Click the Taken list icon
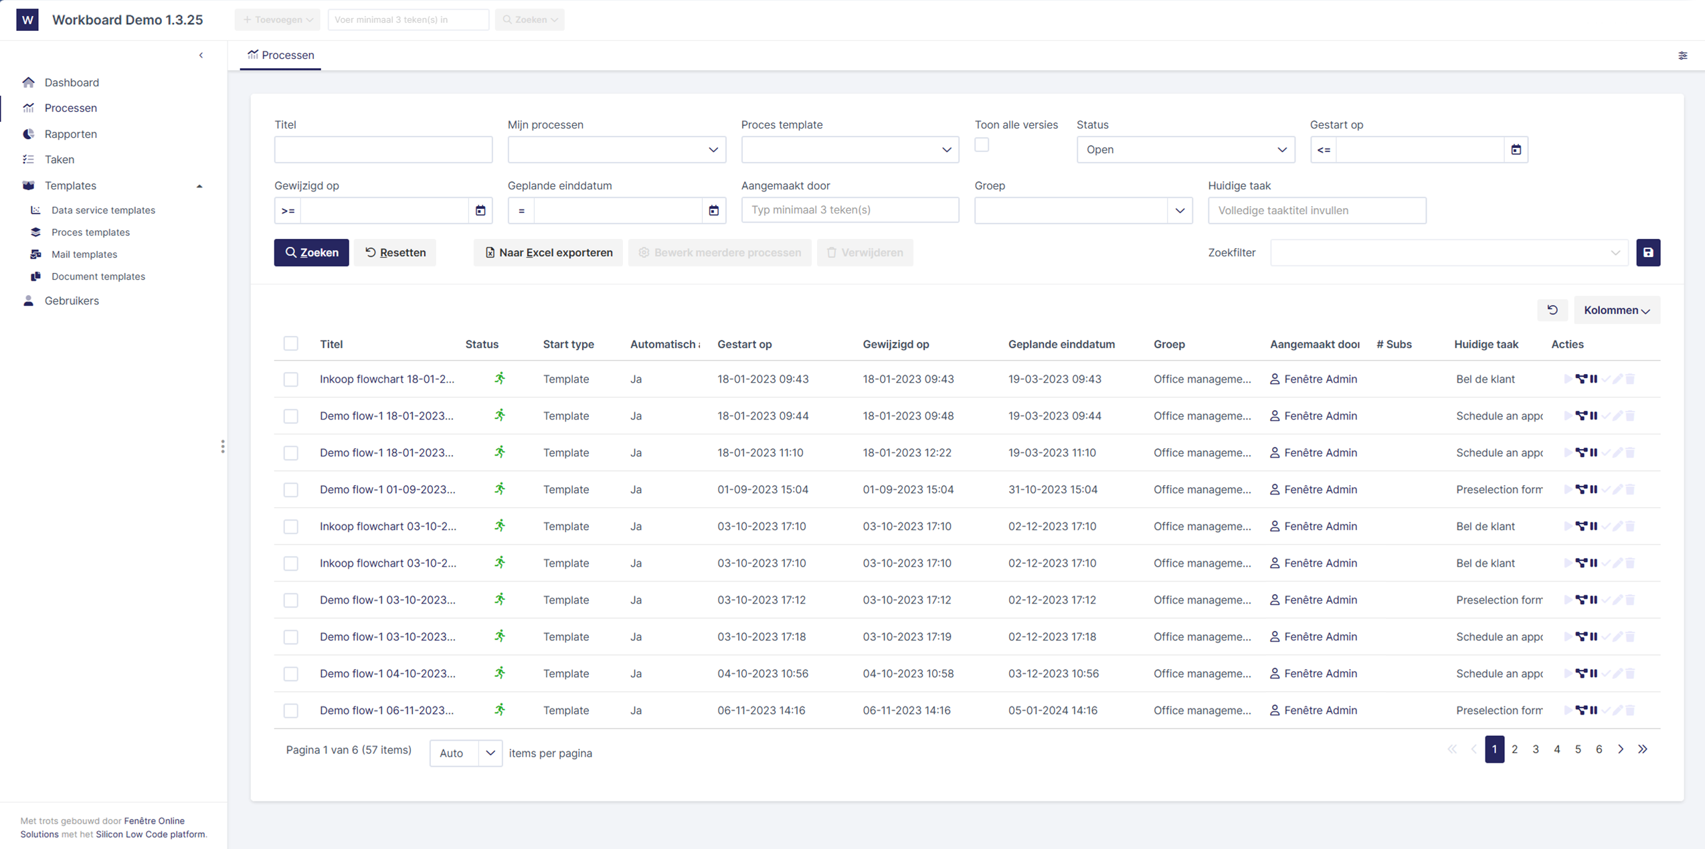The height and width of the screenshot is (849, 1705). [x=28, y=159]
